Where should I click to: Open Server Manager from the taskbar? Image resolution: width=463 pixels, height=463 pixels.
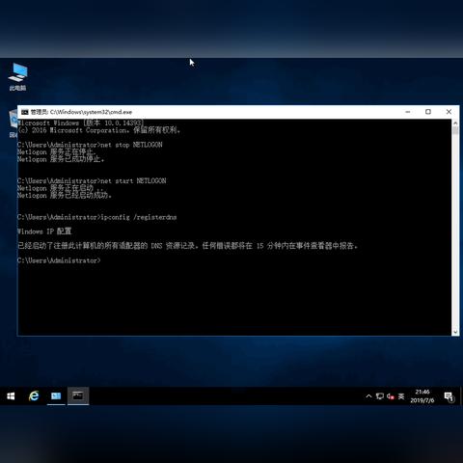pyautogui.click(x=56, y=395)
